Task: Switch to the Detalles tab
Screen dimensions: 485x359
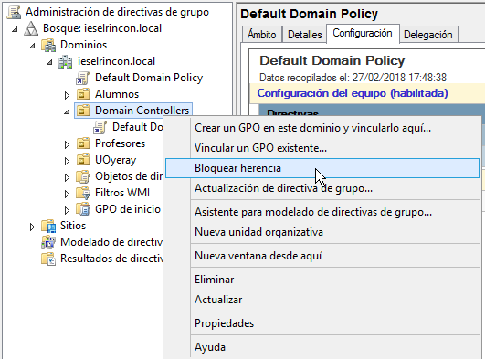Action: (305, 34)
